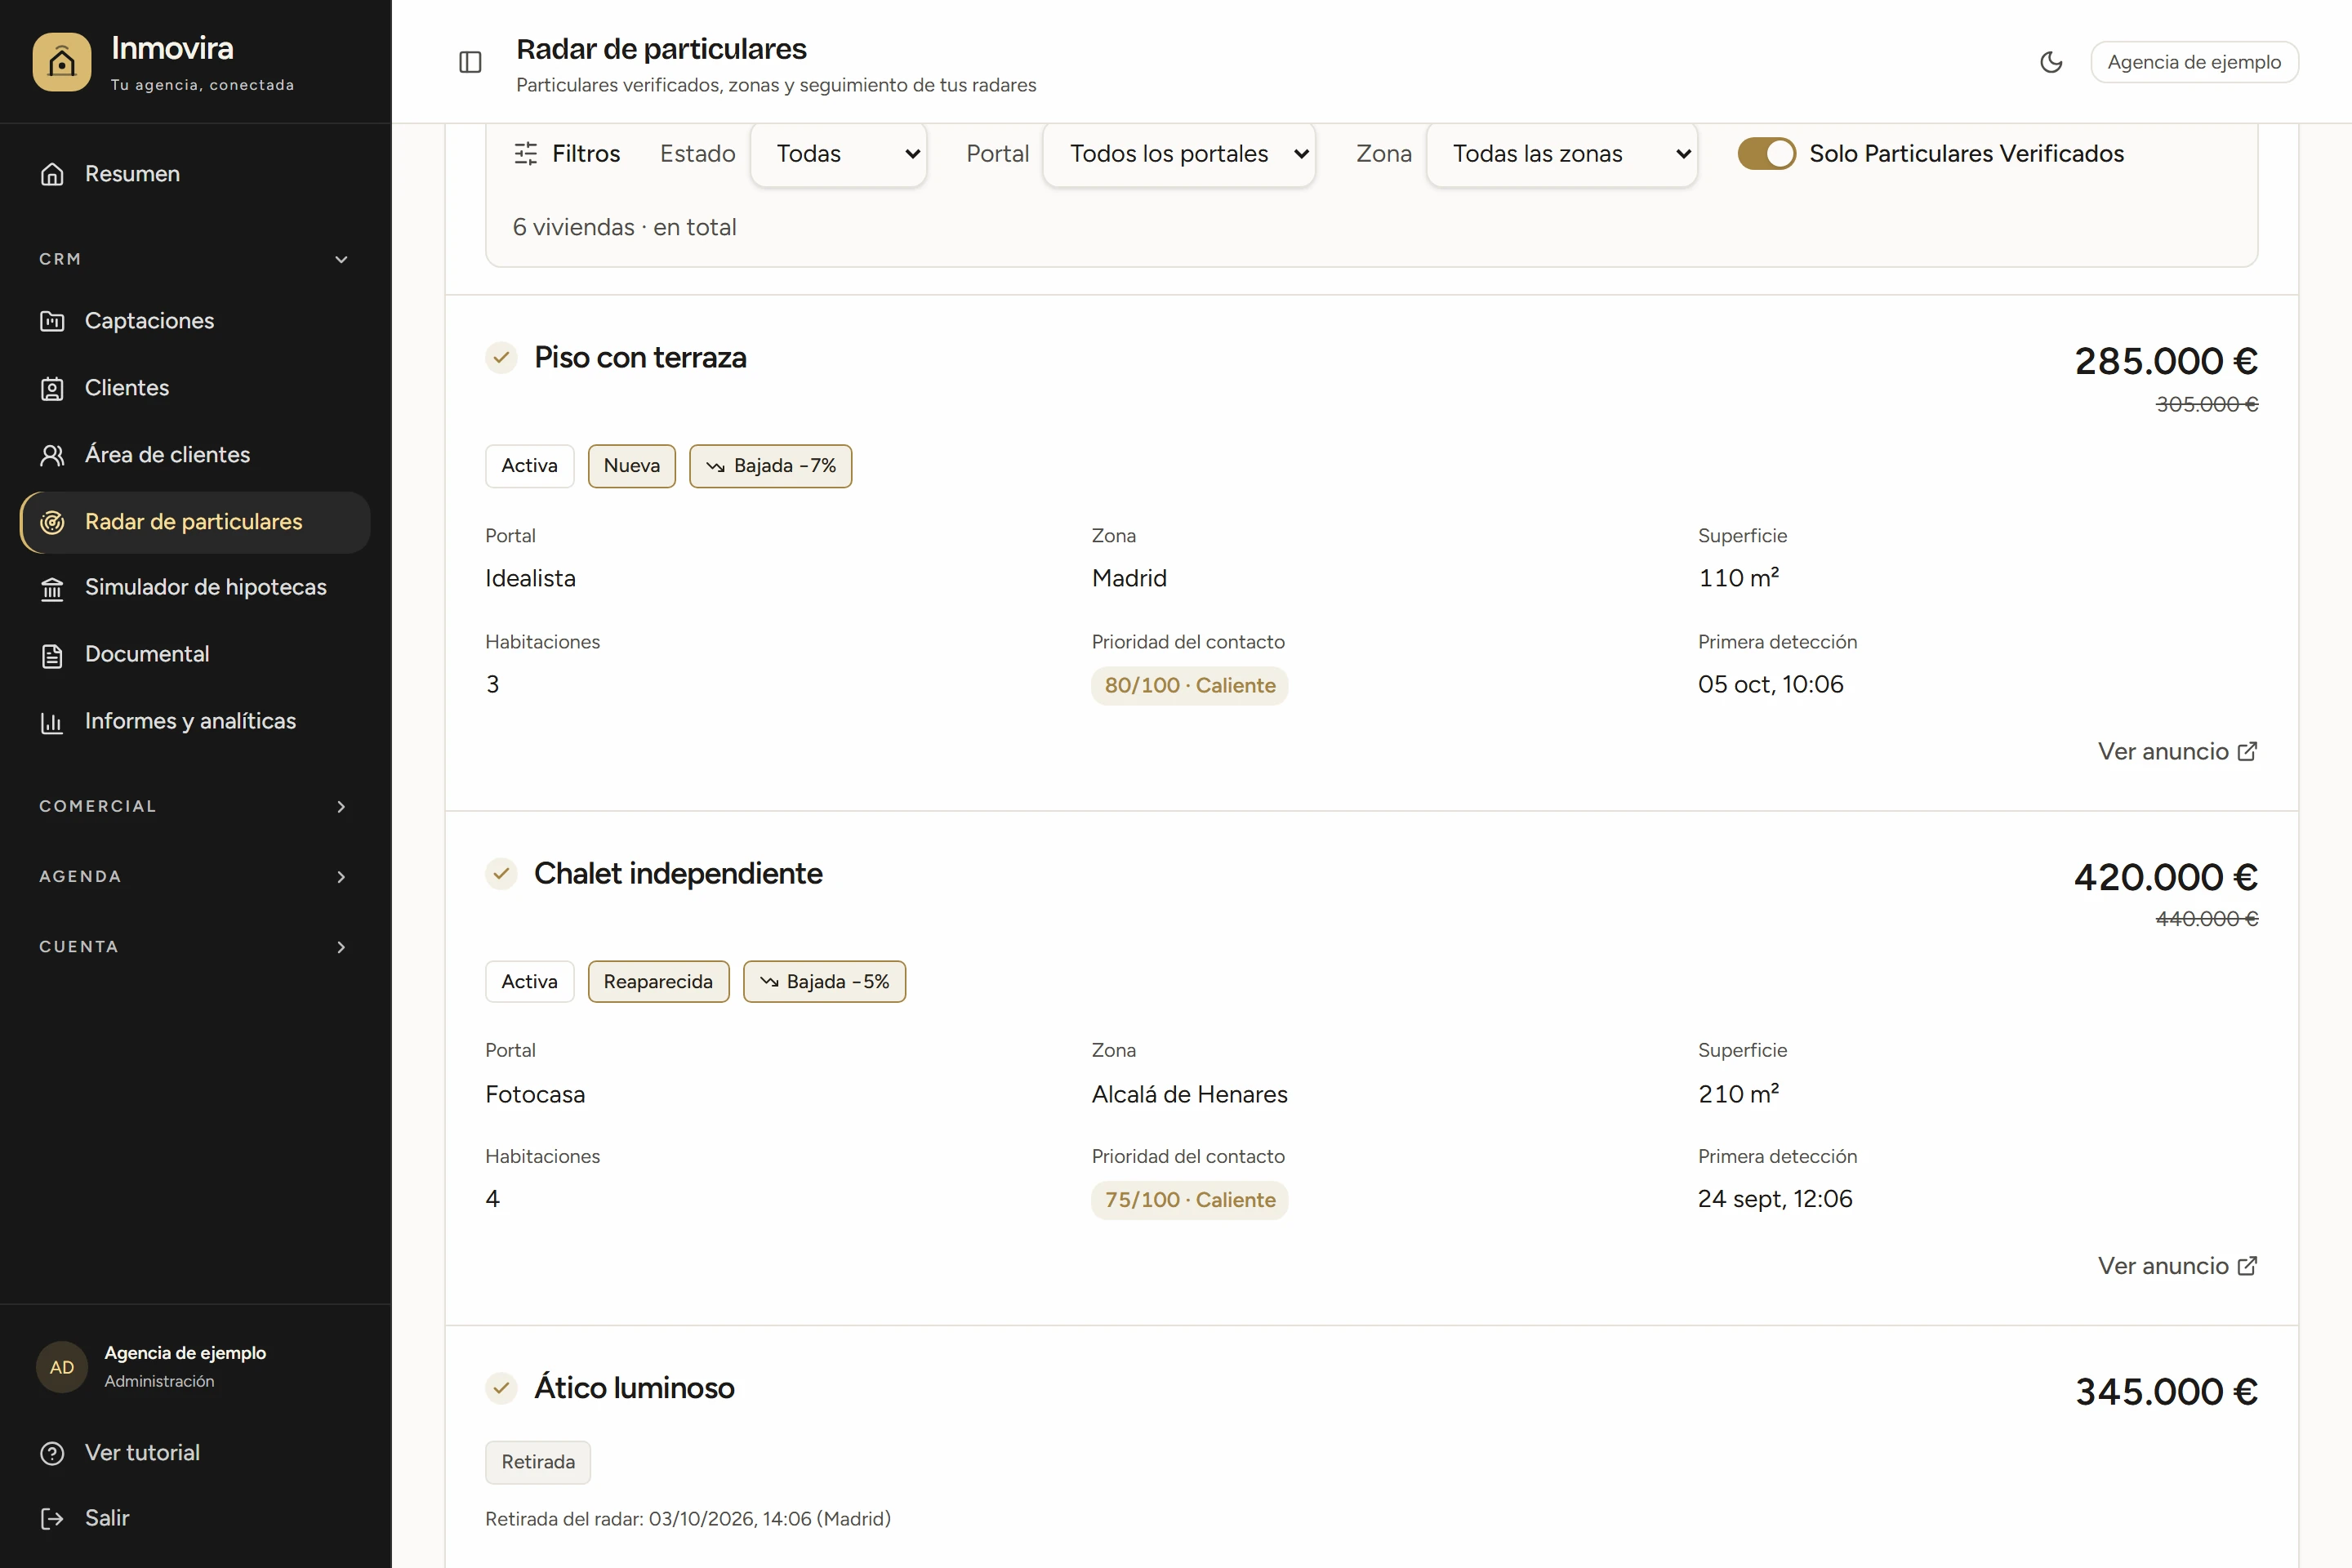Click the Salir logout icon
Screen dimensions: 2352x1568
pos(52,1519)
